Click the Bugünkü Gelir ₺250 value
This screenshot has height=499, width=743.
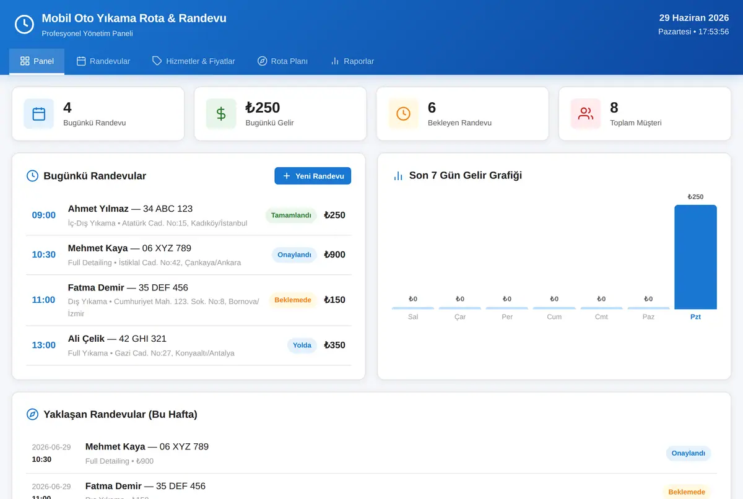pyautogui.click(x=263, y=108)
